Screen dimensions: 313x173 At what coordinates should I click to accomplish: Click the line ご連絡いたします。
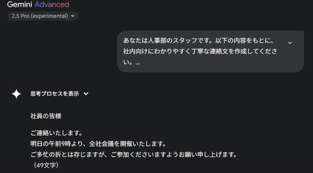pyautogui.click(x=56, y=133)
